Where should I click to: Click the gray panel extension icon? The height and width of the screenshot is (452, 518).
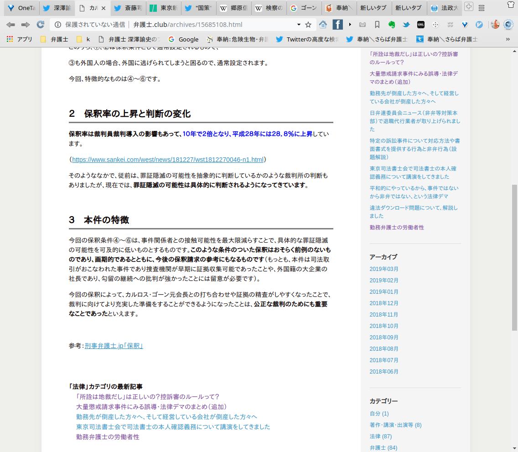[363, 25]
